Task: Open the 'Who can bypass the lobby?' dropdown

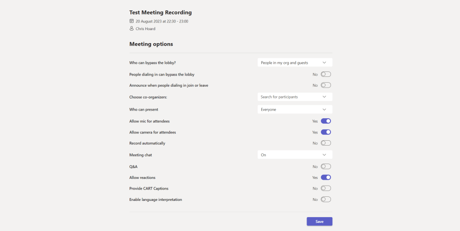Action: tap(295, 63)
